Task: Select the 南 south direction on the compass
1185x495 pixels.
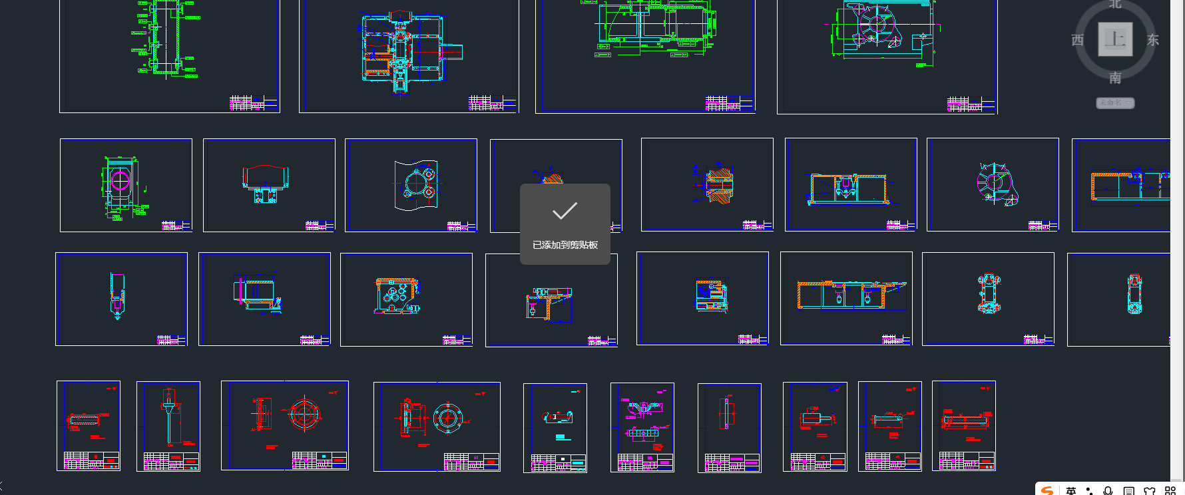Action: (1115, 78)
